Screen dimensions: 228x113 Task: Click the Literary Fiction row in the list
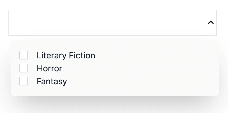[x=66, y=55]
